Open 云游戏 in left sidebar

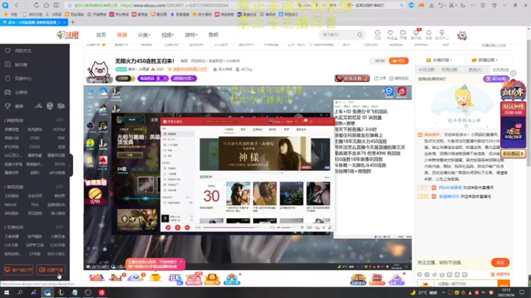(21, 92)
